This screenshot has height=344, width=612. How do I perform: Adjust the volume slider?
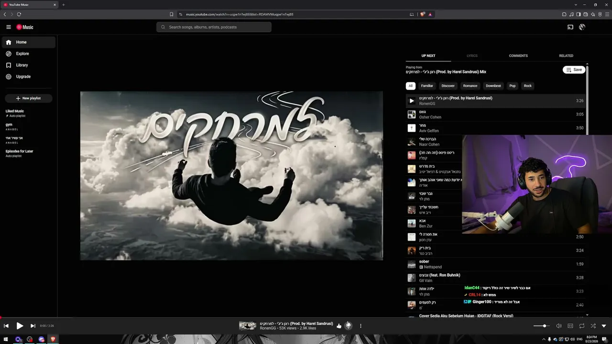tap(541, 326)
